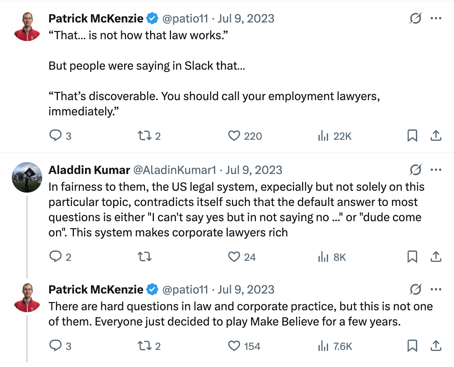
Task: Bookmark the first tweet by Patrick McKenzie
Action: 412,136
